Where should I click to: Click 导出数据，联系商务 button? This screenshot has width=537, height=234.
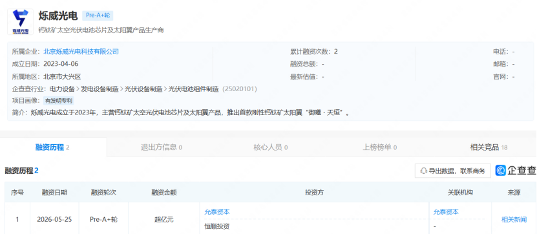click(453, 171)
